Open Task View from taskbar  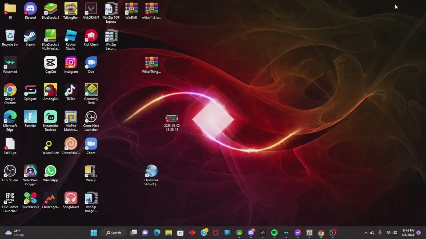point(134,233)
